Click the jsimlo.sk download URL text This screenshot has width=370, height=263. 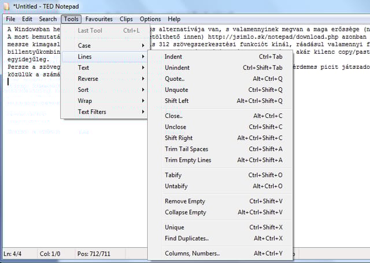(x=273, y=37)
